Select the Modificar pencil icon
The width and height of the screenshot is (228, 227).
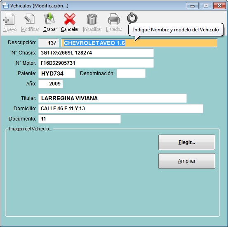coord(30,19)
